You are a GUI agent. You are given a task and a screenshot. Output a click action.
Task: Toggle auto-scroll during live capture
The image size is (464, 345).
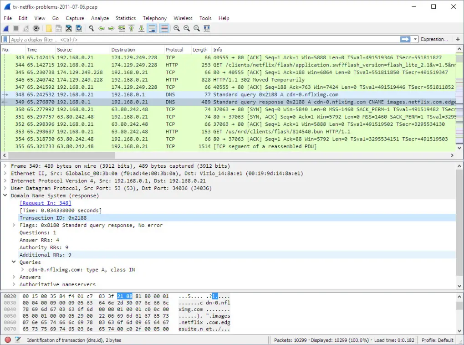[x=152, y=28]
